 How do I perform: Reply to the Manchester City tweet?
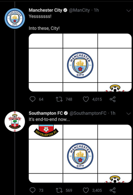tap(33, 99)
